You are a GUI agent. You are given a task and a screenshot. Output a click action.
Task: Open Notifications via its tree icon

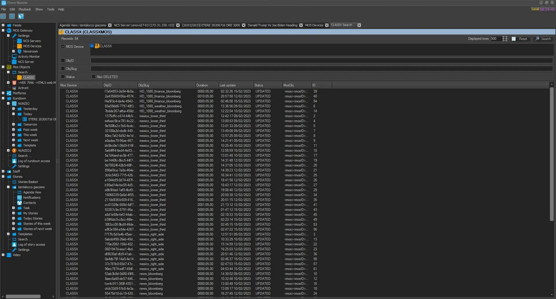(x=19, y=197)
